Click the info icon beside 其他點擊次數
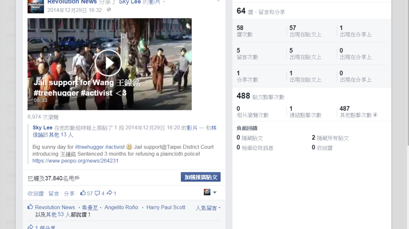This screenshot has width=409, height=229. coord(375,115)
